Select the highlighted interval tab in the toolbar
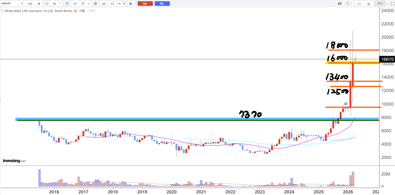395x195 pixels. click(46, 4)
